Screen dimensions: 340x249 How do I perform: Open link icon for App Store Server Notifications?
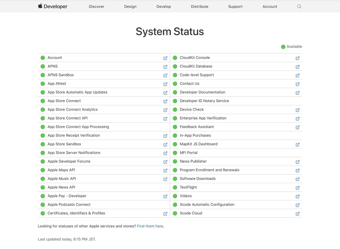[165, 153]
